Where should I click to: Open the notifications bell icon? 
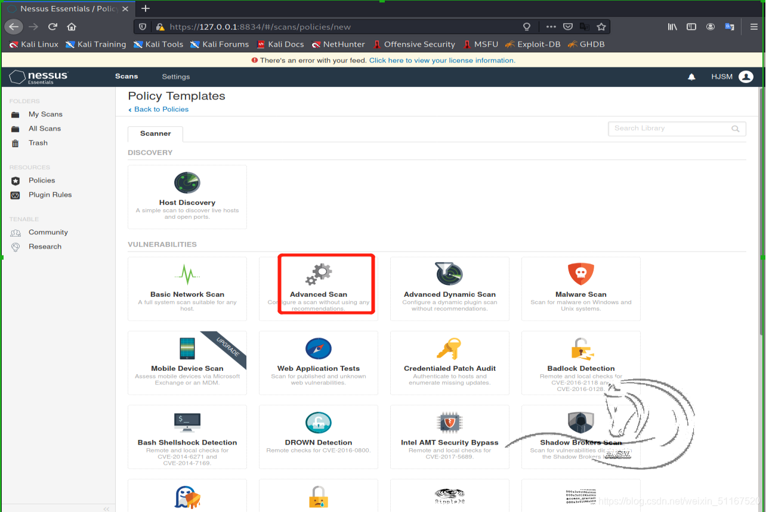(x=692, y=77)
